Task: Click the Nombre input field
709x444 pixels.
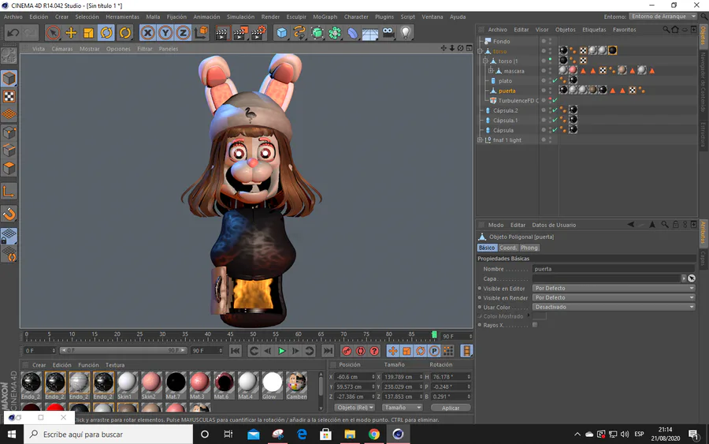Action: [x=613, y=269]
